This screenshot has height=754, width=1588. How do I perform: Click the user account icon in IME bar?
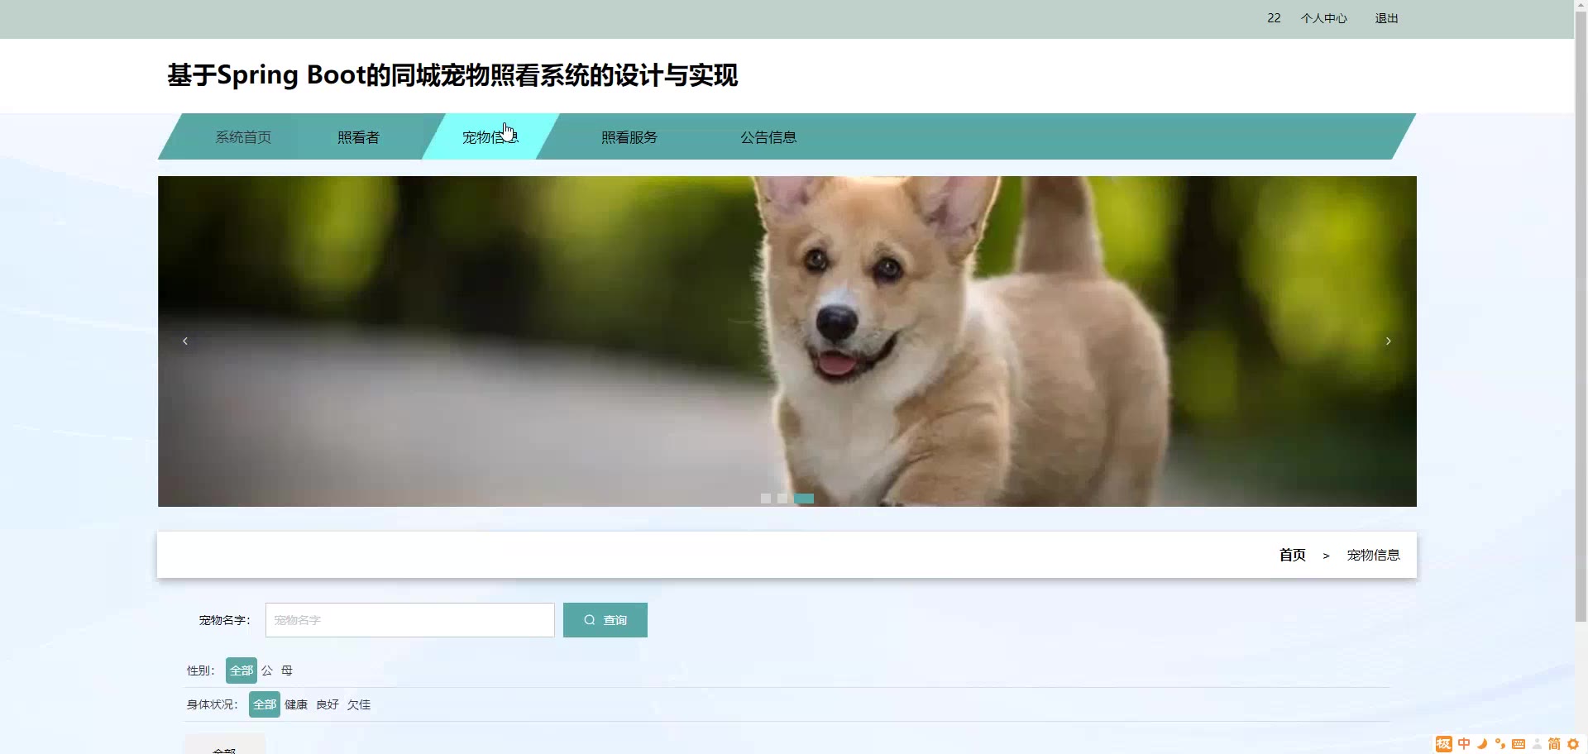pyautogui.click(x=1537, y=744)
